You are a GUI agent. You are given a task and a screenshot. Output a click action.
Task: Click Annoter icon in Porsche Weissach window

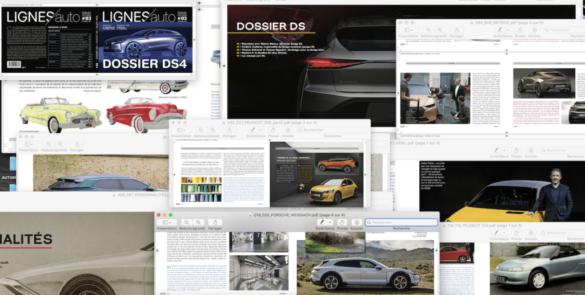coord(356,222)
